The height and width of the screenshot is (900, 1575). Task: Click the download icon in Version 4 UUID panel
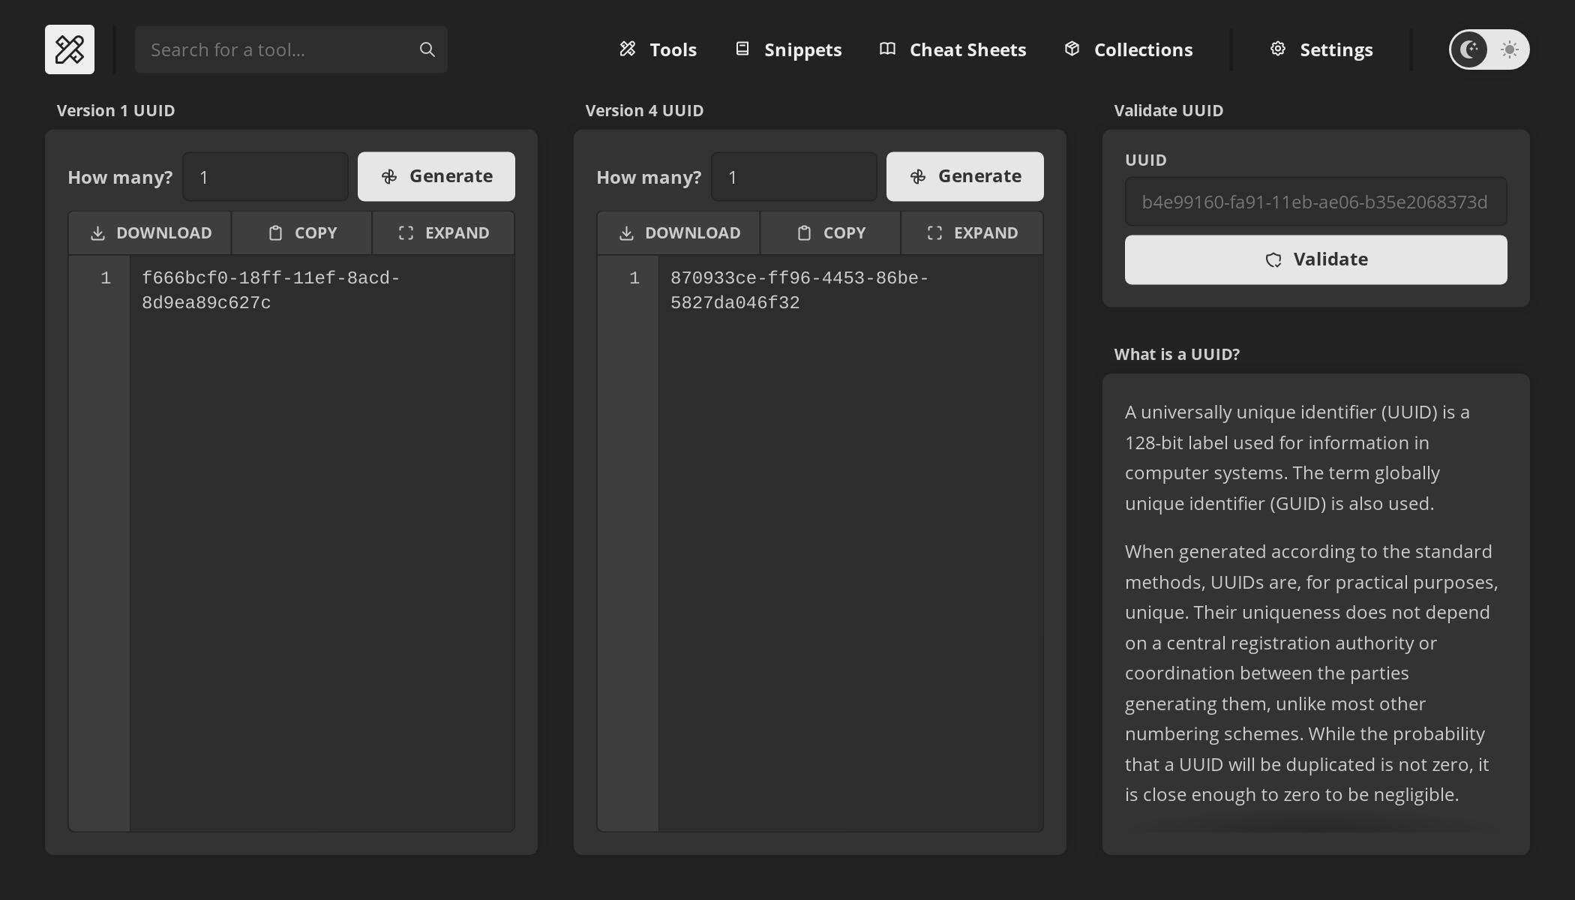(626, 232)
